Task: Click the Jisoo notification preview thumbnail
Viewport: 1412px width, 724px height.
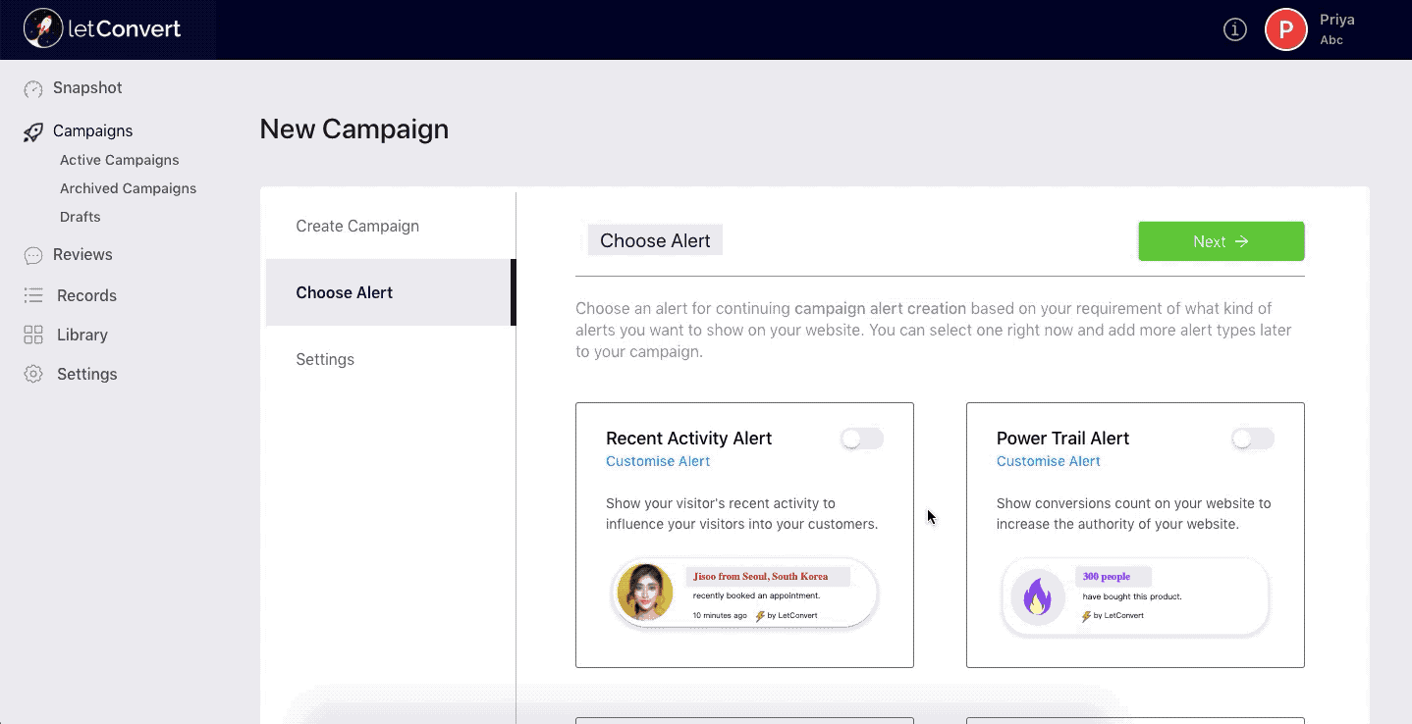Action: coord(744,594)
